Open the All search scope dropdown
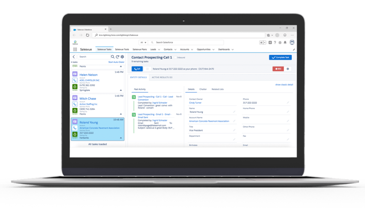This screenshot has height=208, width=365. tap(143, 42)
